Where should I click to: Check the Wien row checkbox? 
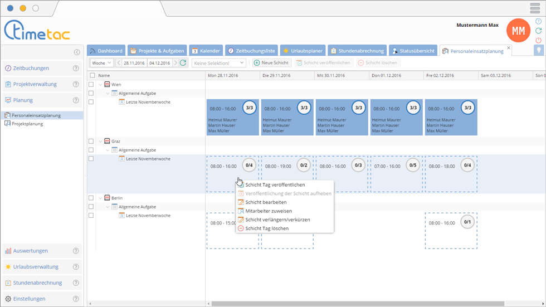(91, 85)
